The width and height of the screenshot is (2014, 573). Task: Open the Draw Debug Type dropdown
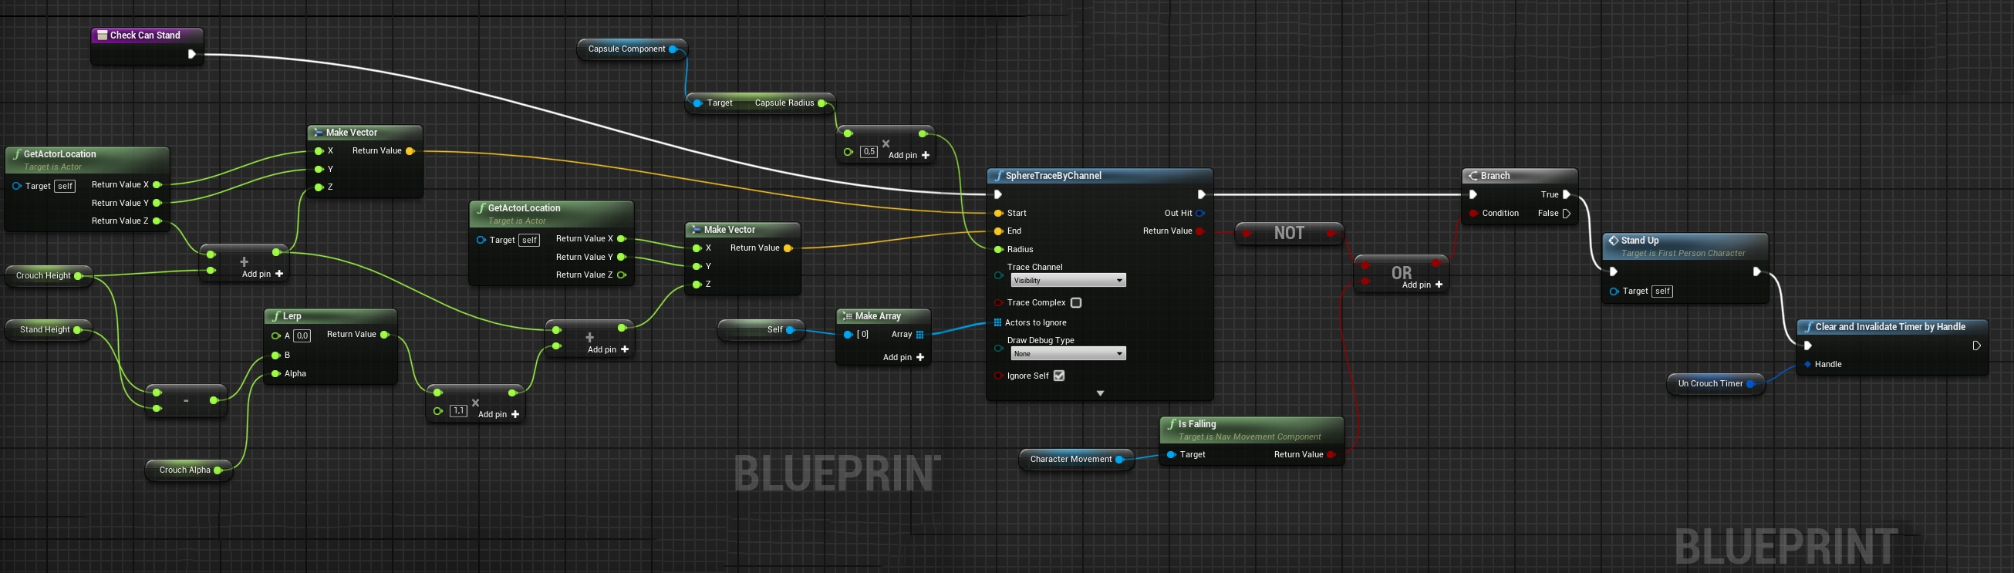(x=1068, y=354)
